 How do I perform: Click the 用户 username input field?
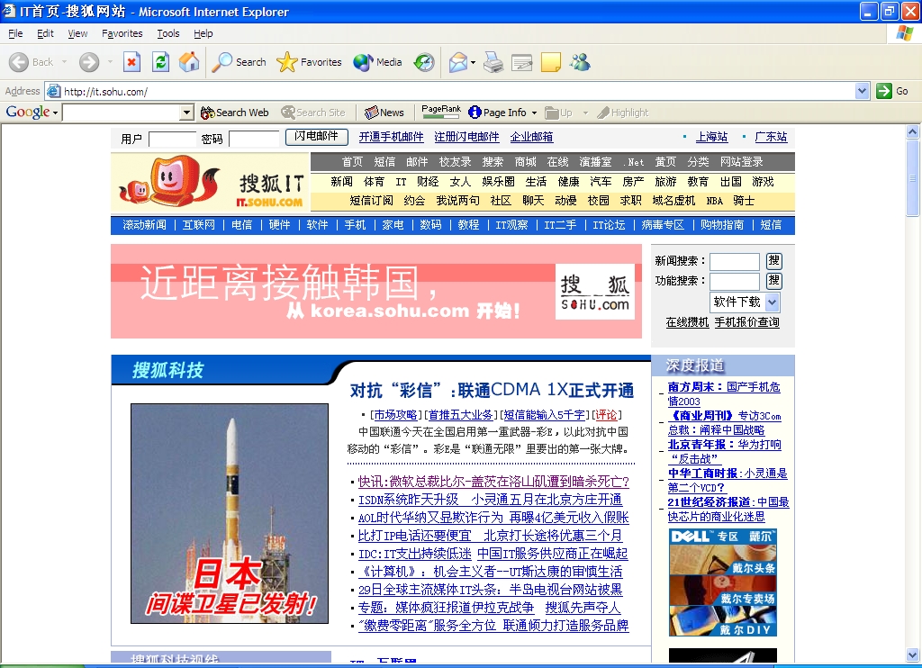tap(172, 140)
